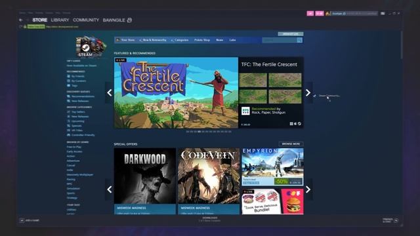420x236 pixels.
Task: Click the Controller-Friendly gamepad icon
Action: [68, 135]
